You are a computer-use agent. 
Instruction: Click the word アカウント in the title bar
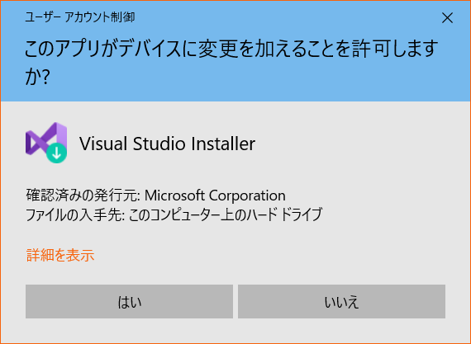(x=87, y=17)
